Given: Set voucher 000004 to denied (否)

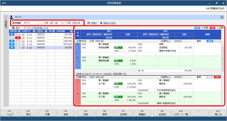Looking at the screenshot, I should 18,44.
